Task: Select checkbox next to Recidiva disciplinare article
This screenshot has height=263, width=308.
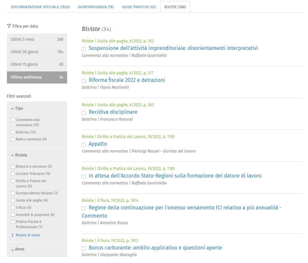Action: (x=84, y=113)
